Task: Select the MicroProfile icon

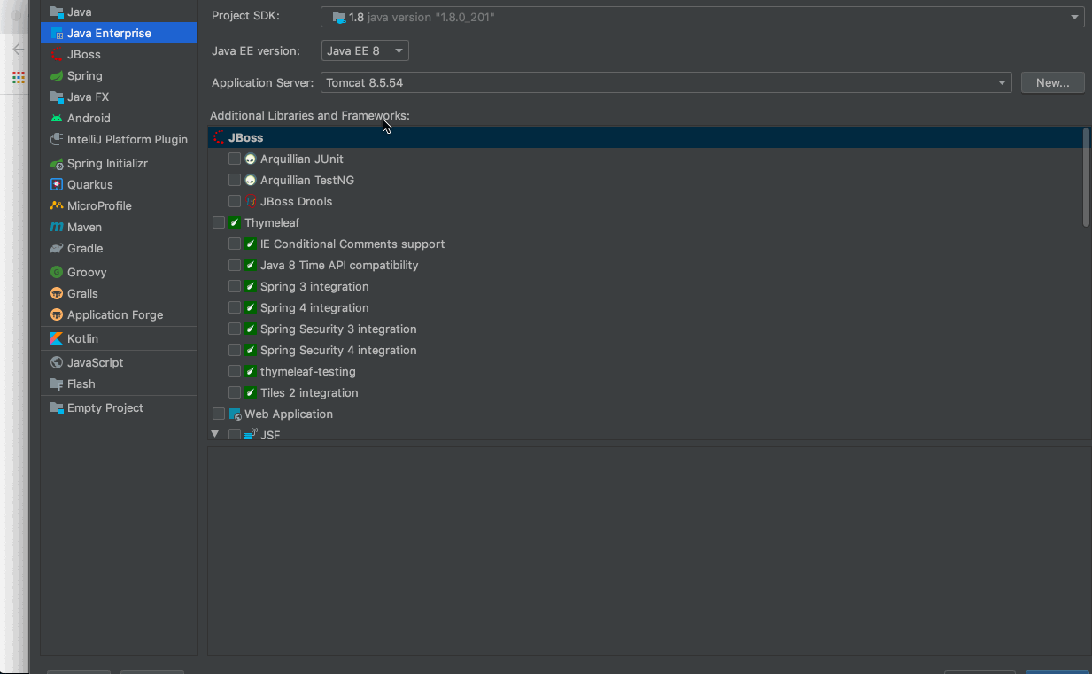Action: (x=57, y=206)
